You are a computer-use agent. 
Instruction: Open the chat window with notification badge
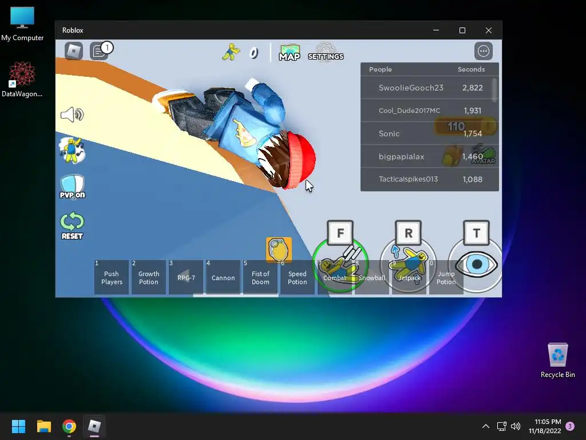[100, 51]
